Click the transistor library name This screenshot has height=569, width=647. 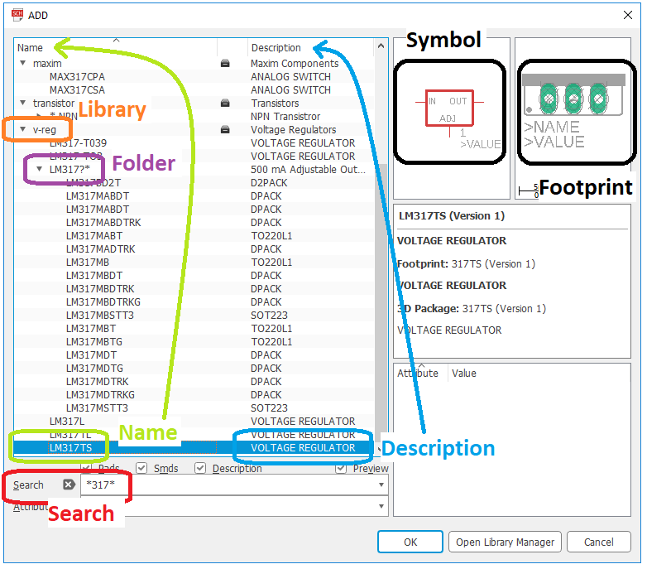[x=54, y=104]
